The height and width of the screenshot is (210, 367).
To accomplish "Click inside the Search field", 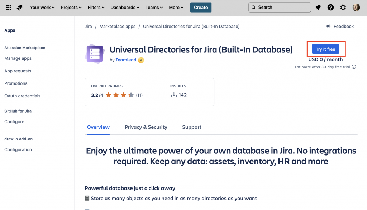I will coord(280,8).
